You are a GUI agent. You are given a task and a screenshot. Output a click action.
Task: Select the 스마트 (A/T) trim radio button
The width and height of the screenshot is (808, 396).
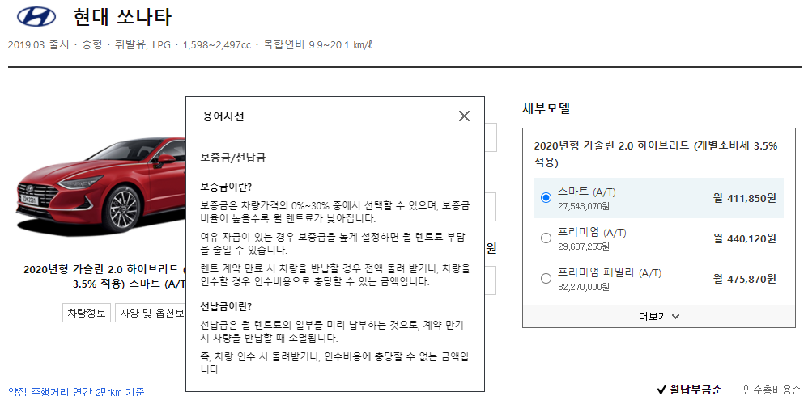[x=546, y=198]
